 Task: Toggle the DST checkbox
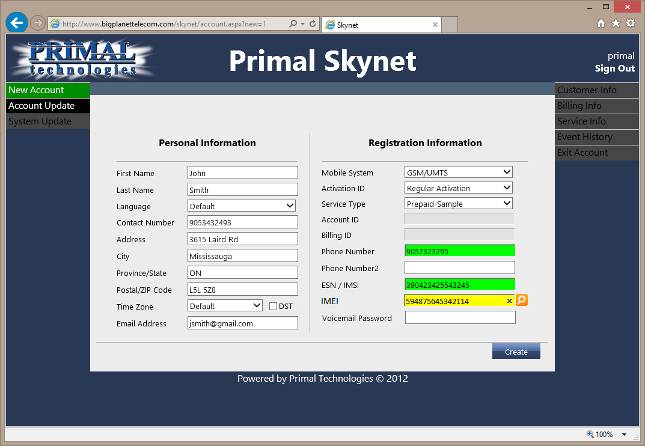(x=273, y=306)
